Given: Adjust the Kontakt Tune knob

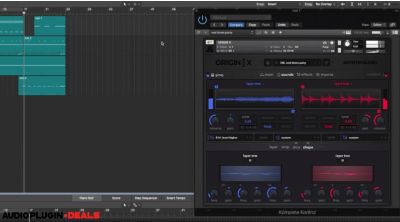Looking at the screenshot, I should (x=347, y=44).
